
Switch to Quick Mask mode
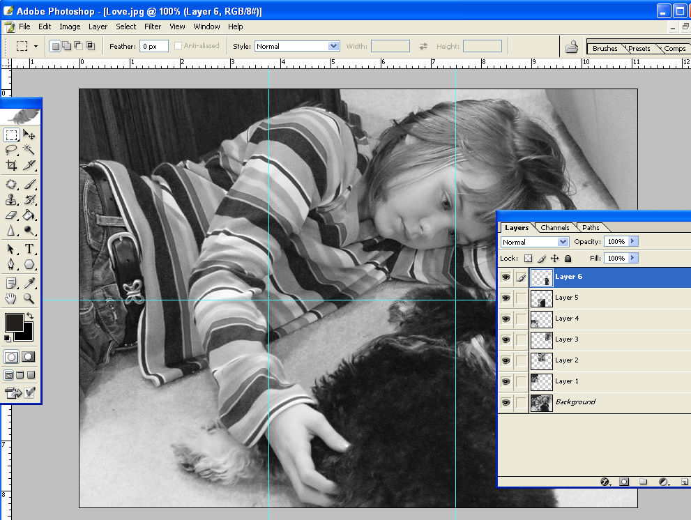tap(29, 356)
